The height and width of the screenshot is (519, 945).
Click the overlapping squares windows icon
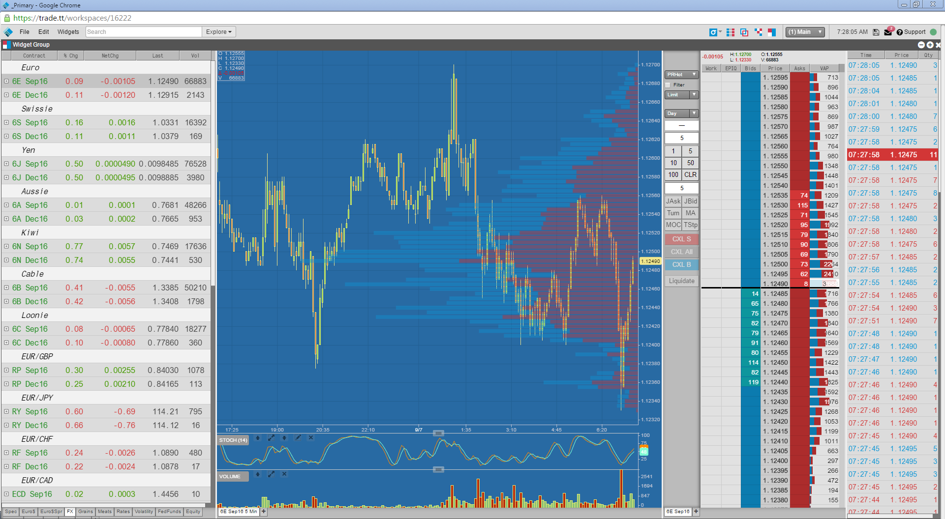pos(744,32)
